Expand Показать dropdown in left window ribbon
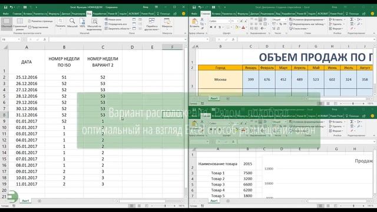 [60, 24]
